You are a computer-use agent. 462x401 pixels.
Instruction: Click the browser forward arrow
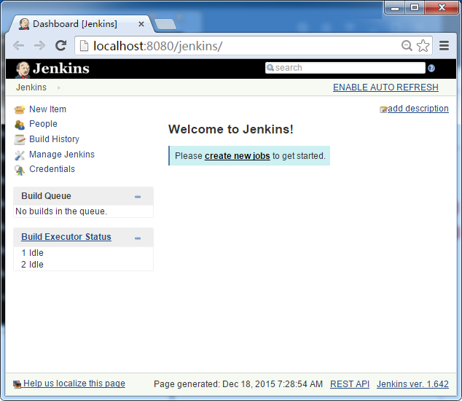click(x=40, y=46)
